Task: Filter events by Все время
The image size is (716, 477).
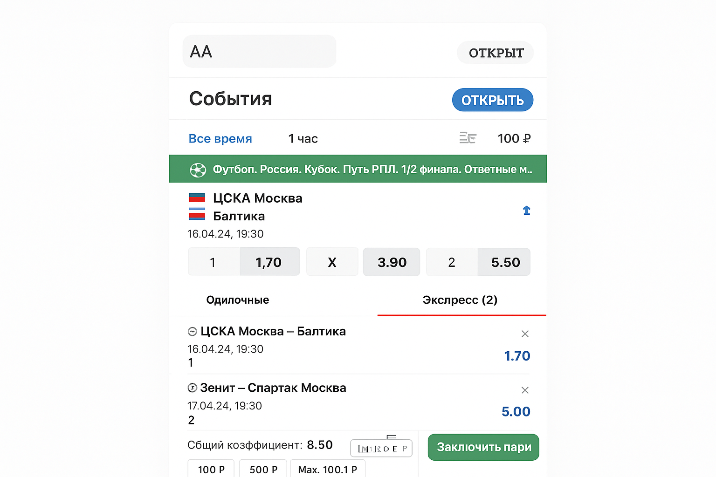Action: click(x=220, y=139)
